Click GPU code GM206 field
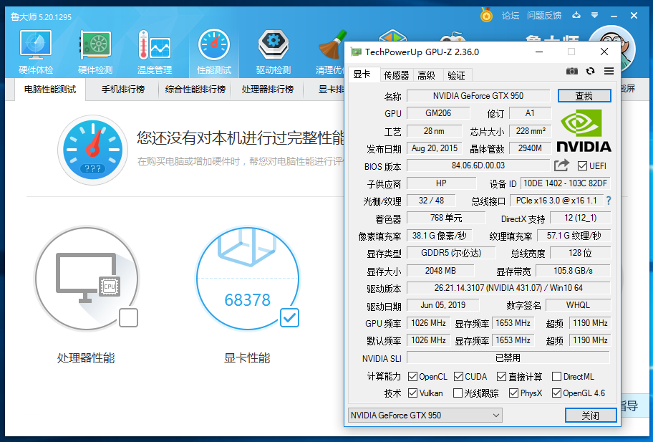 point(438,113)
